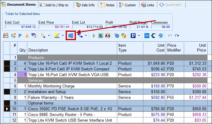
Task: Click the Unit Cost column header
Action: [154, 48]
